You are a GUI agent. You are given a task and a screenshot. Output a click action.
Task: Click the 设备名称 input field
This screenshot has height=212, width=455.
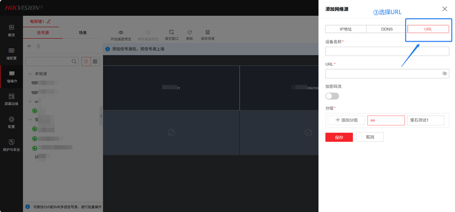[x=387, y=51]
